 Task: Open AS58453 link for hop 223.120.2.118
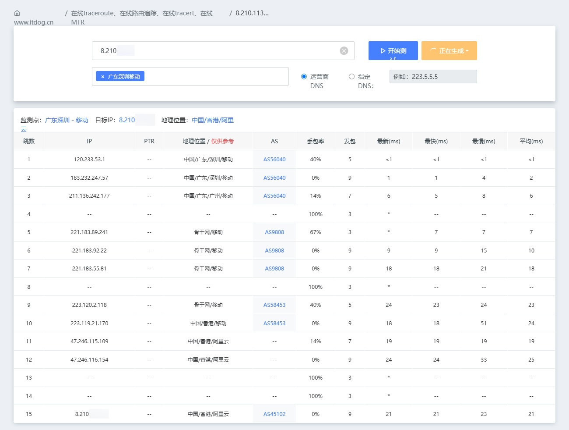coord(274,305)
